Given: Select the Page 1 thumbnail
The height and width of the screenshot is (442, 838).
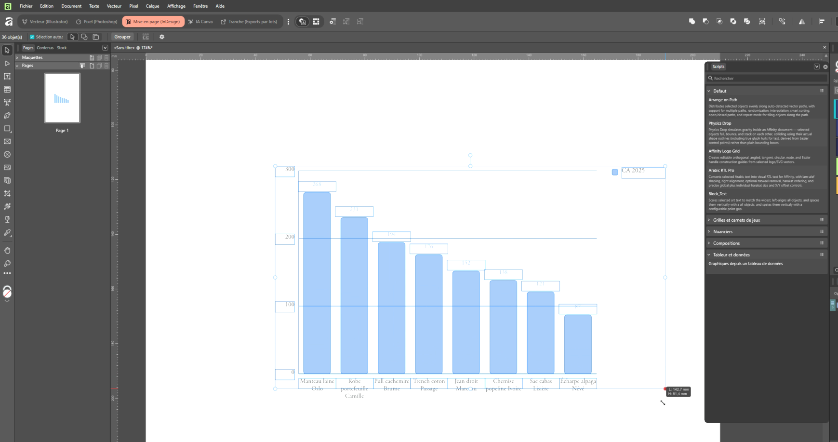Looking at the screenshot, I should click(x=62, y=98).
